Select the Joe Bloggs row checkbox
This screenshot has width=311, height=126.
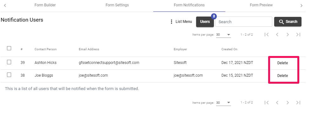point(9,75)
